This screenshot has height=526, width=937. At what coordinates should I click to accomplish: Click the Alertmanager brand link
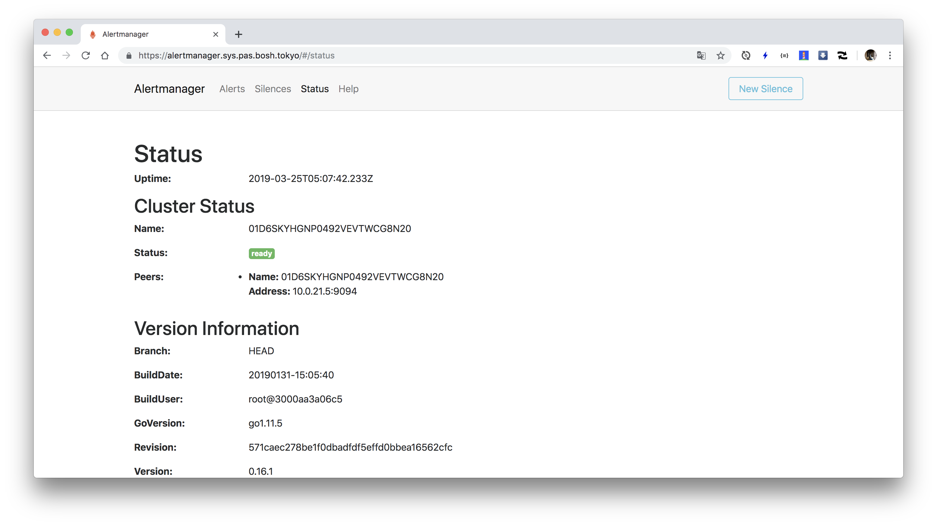(x=169, y=89)
